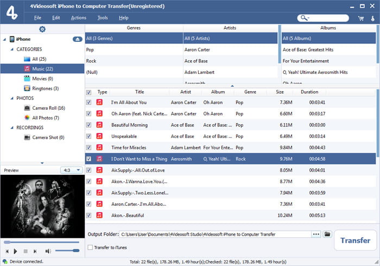
Task: Click the shopping cart purchase icon
Action: pyautogui.click(x=361, y=18)
